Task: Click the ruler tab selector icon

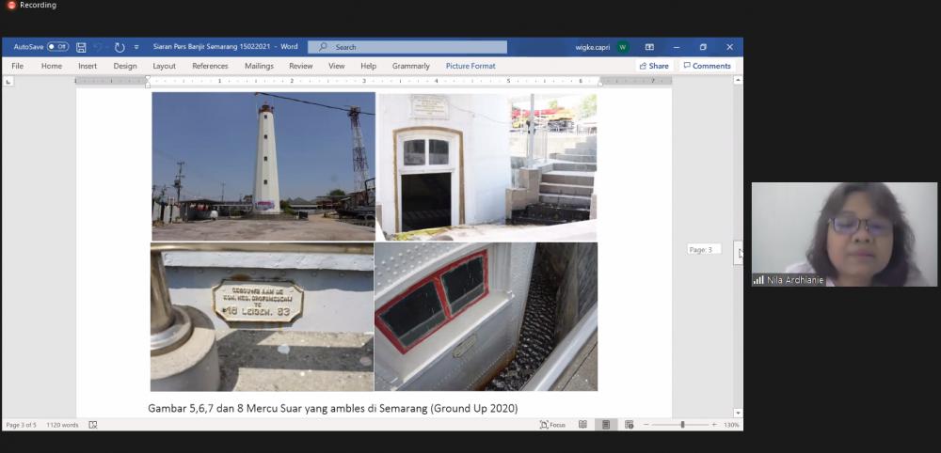Action: pos(8,81)
